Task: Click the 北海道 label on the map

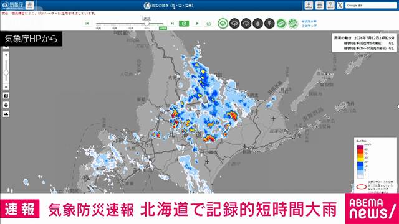Action: pos(186,134)
